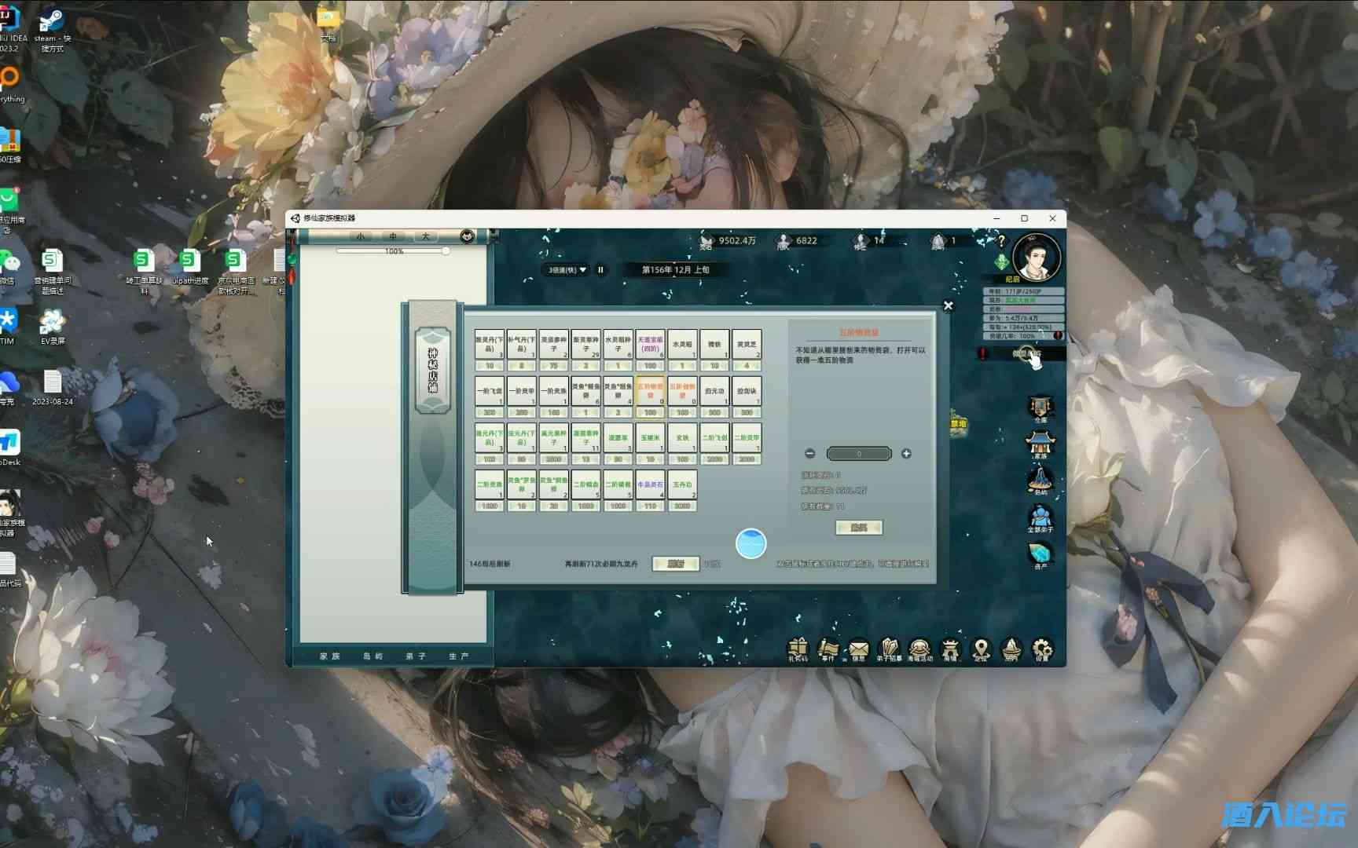The image size is (1358, 848).
Task: Open settings gear in bottom game toolbar
Action: click(x=1042, y=649)
